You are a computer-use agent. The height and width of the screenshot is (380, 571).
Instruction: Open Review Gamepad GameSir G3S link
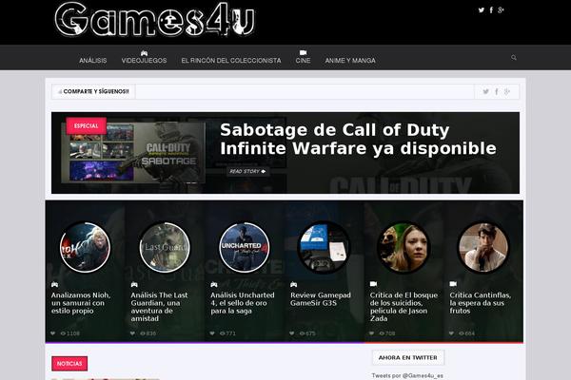coord(321,299)
